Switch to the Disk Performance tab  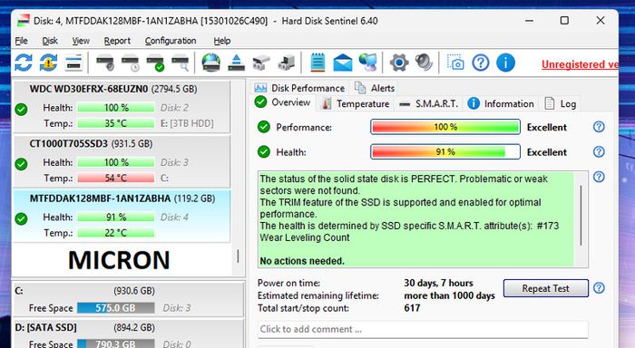(x=299, y=88)
